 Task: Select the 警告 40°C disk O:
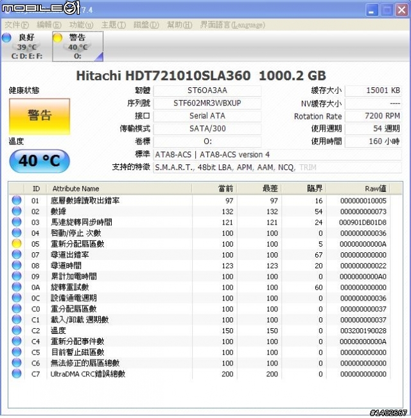pos(78,46)
